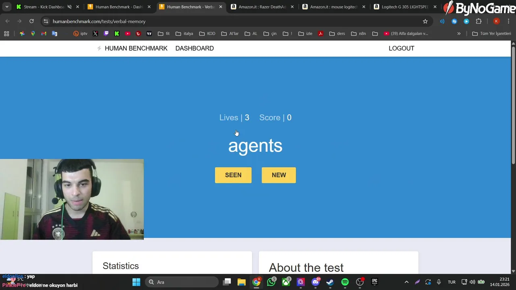Open the volume tray icon

(x=472, y=282)
